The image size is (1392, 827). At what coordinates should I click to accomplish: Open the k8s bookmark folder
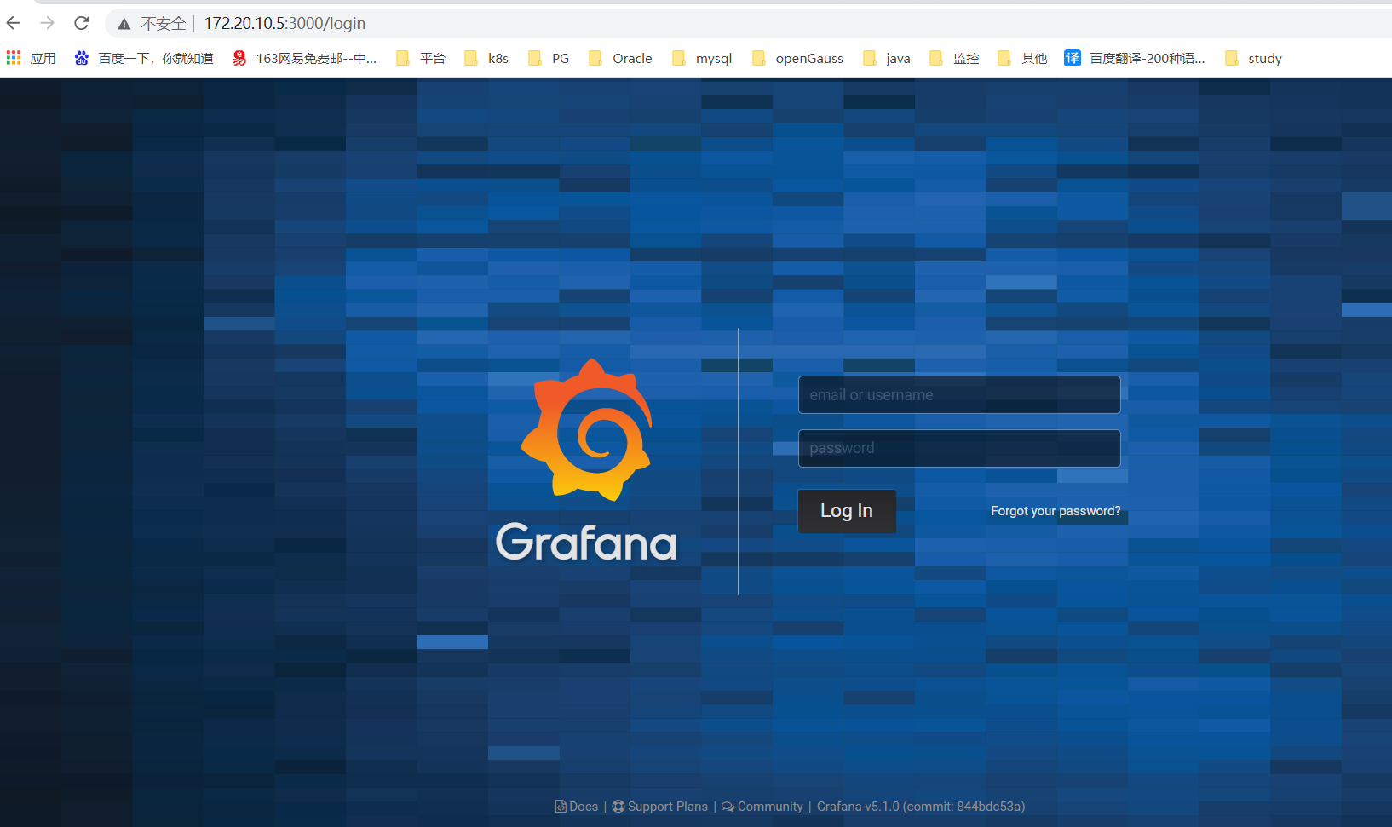[x=486, y=58]
